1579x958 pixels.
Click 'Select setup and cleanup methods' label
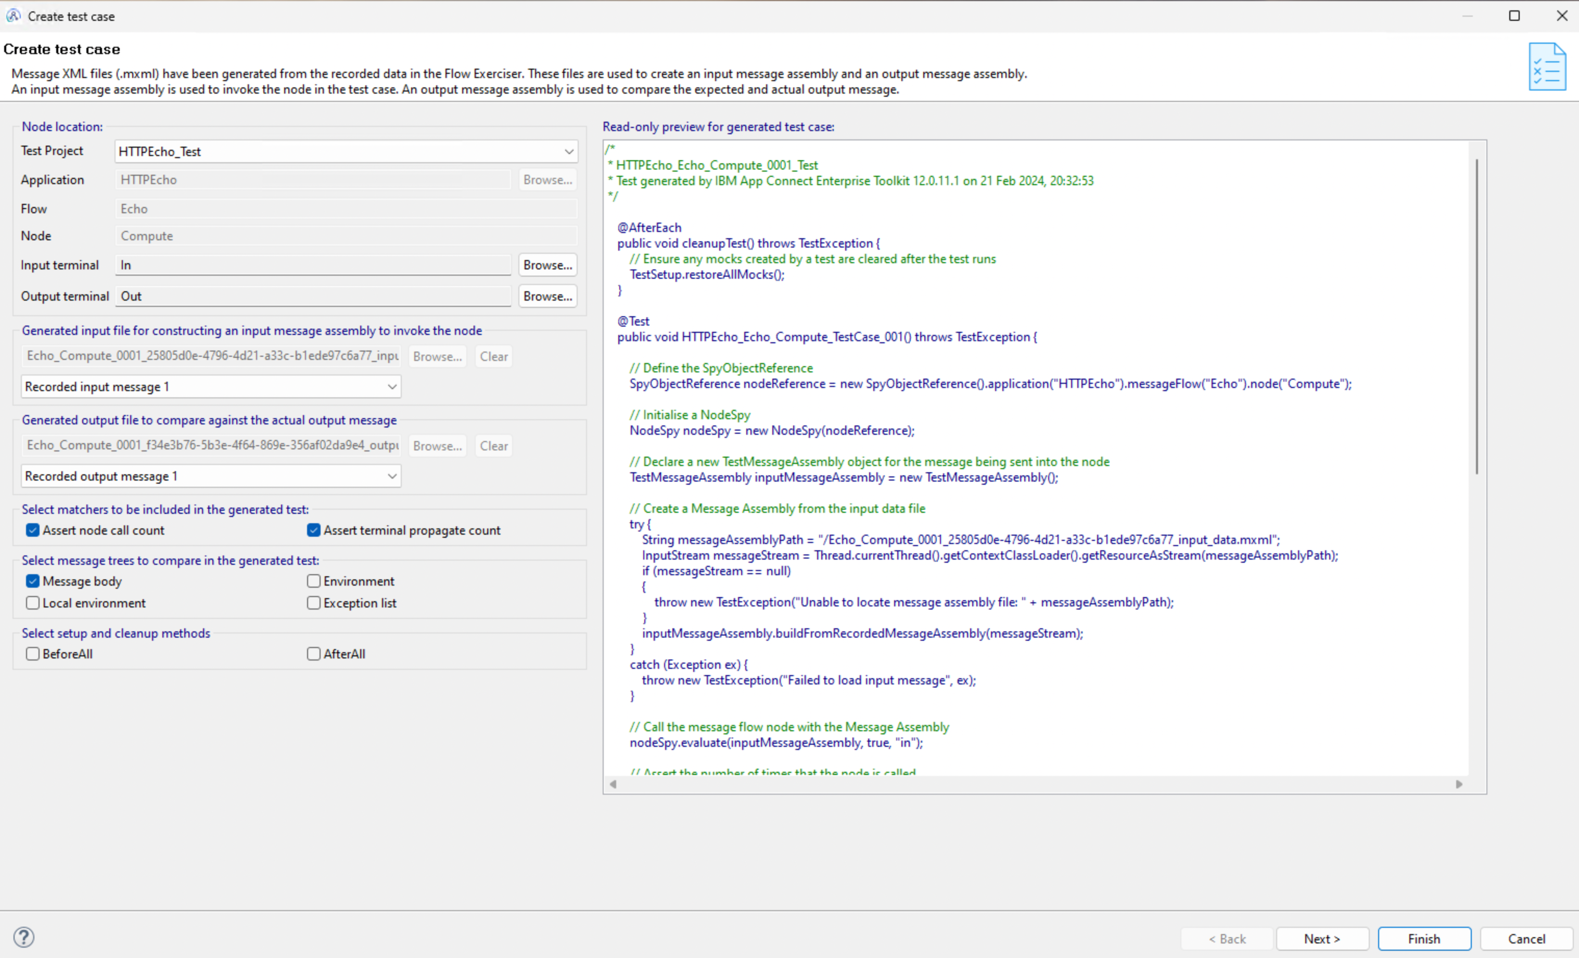pos(116,633)
